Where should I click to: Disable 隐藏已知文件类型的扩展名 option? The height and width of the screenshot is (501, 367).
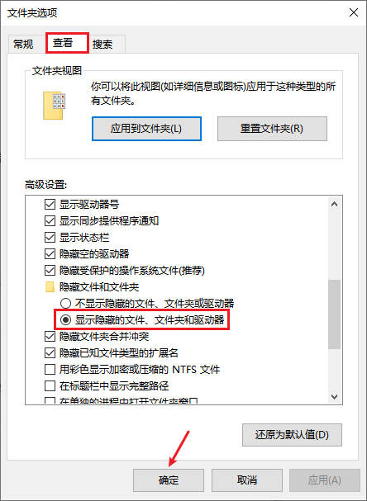click(50, 353)
